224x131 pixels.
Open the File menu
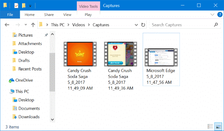[x=10, y=15]
